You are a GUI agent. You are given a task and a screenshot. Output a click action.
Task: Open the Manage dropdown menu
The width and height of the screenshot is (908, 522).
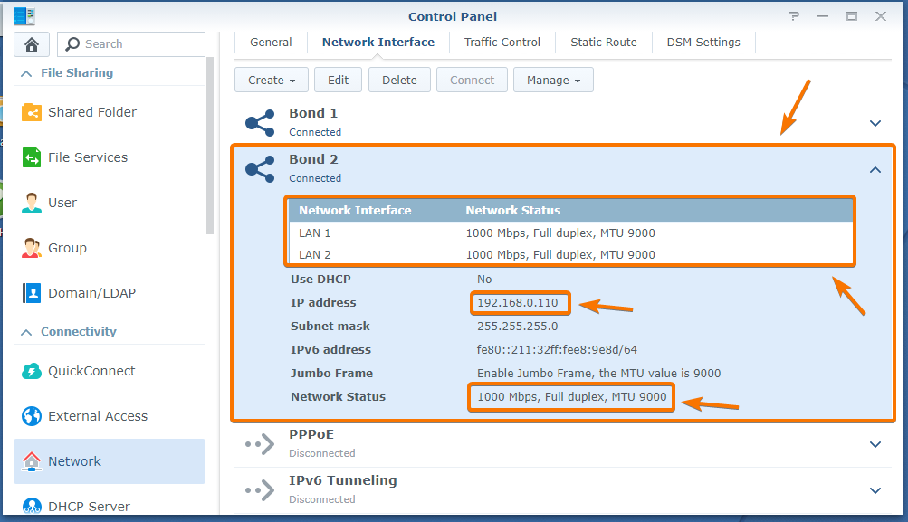[553, 80]
